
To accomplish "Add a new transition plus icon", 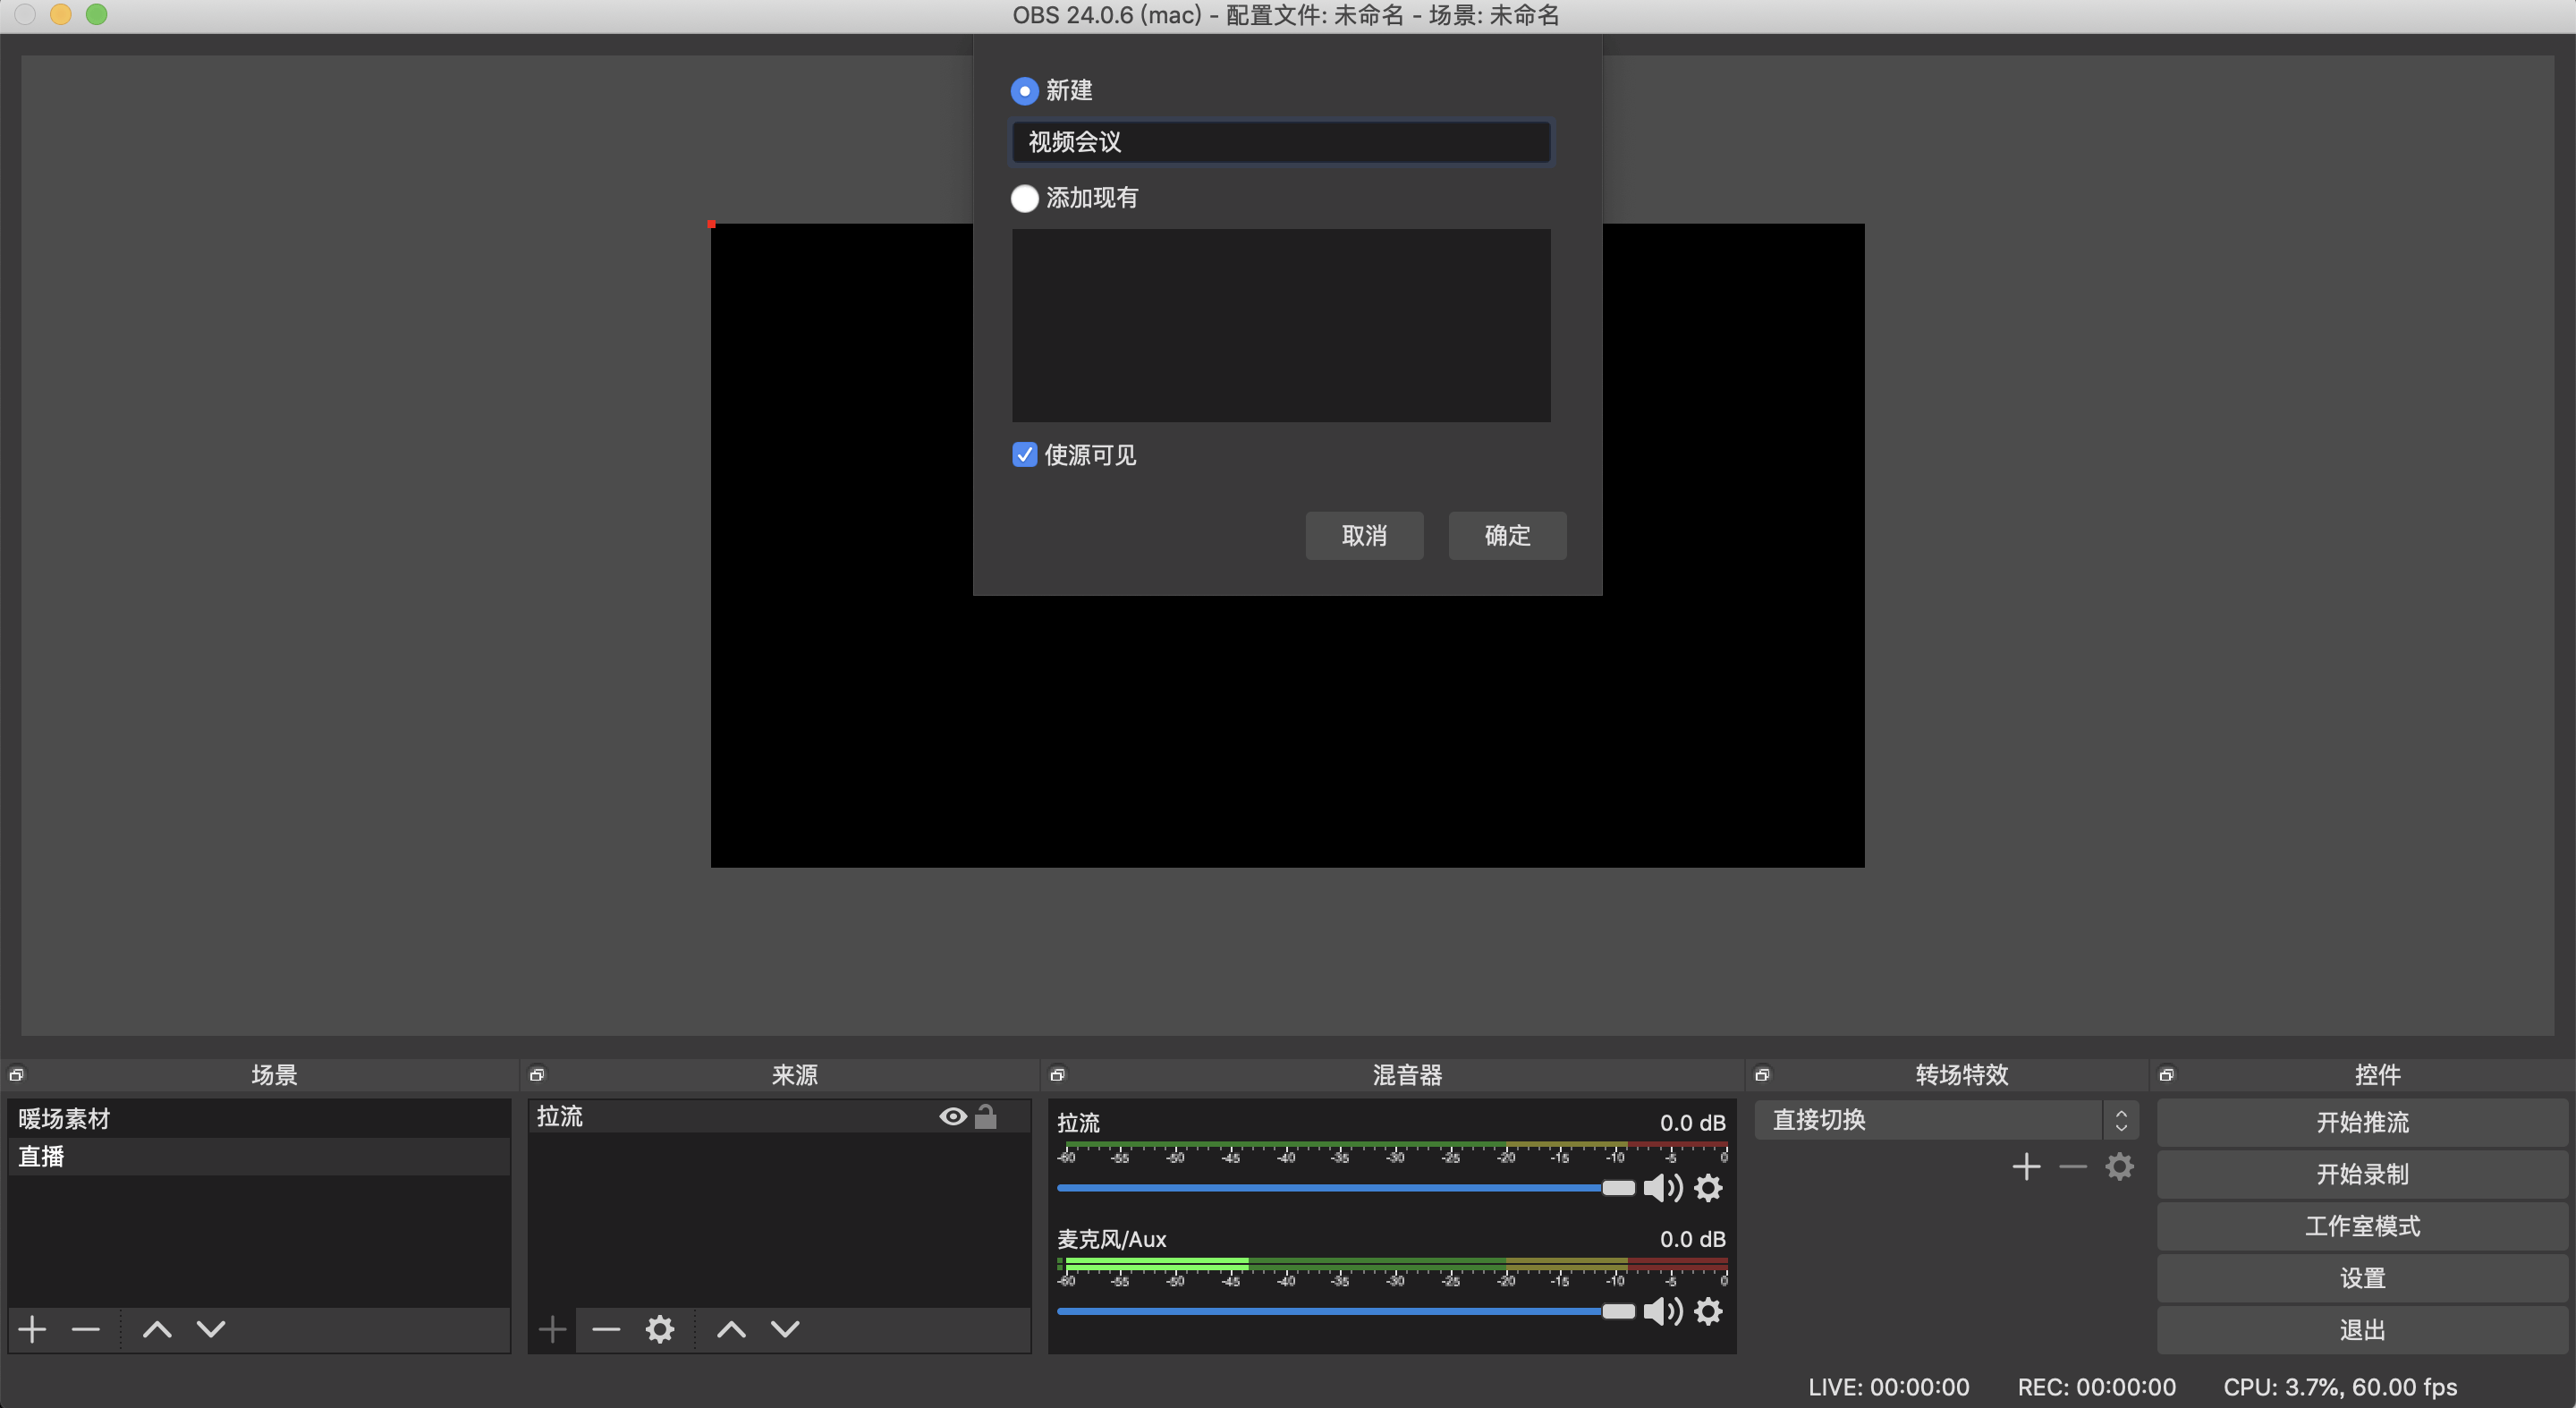I will [x=2026, y=1167].
